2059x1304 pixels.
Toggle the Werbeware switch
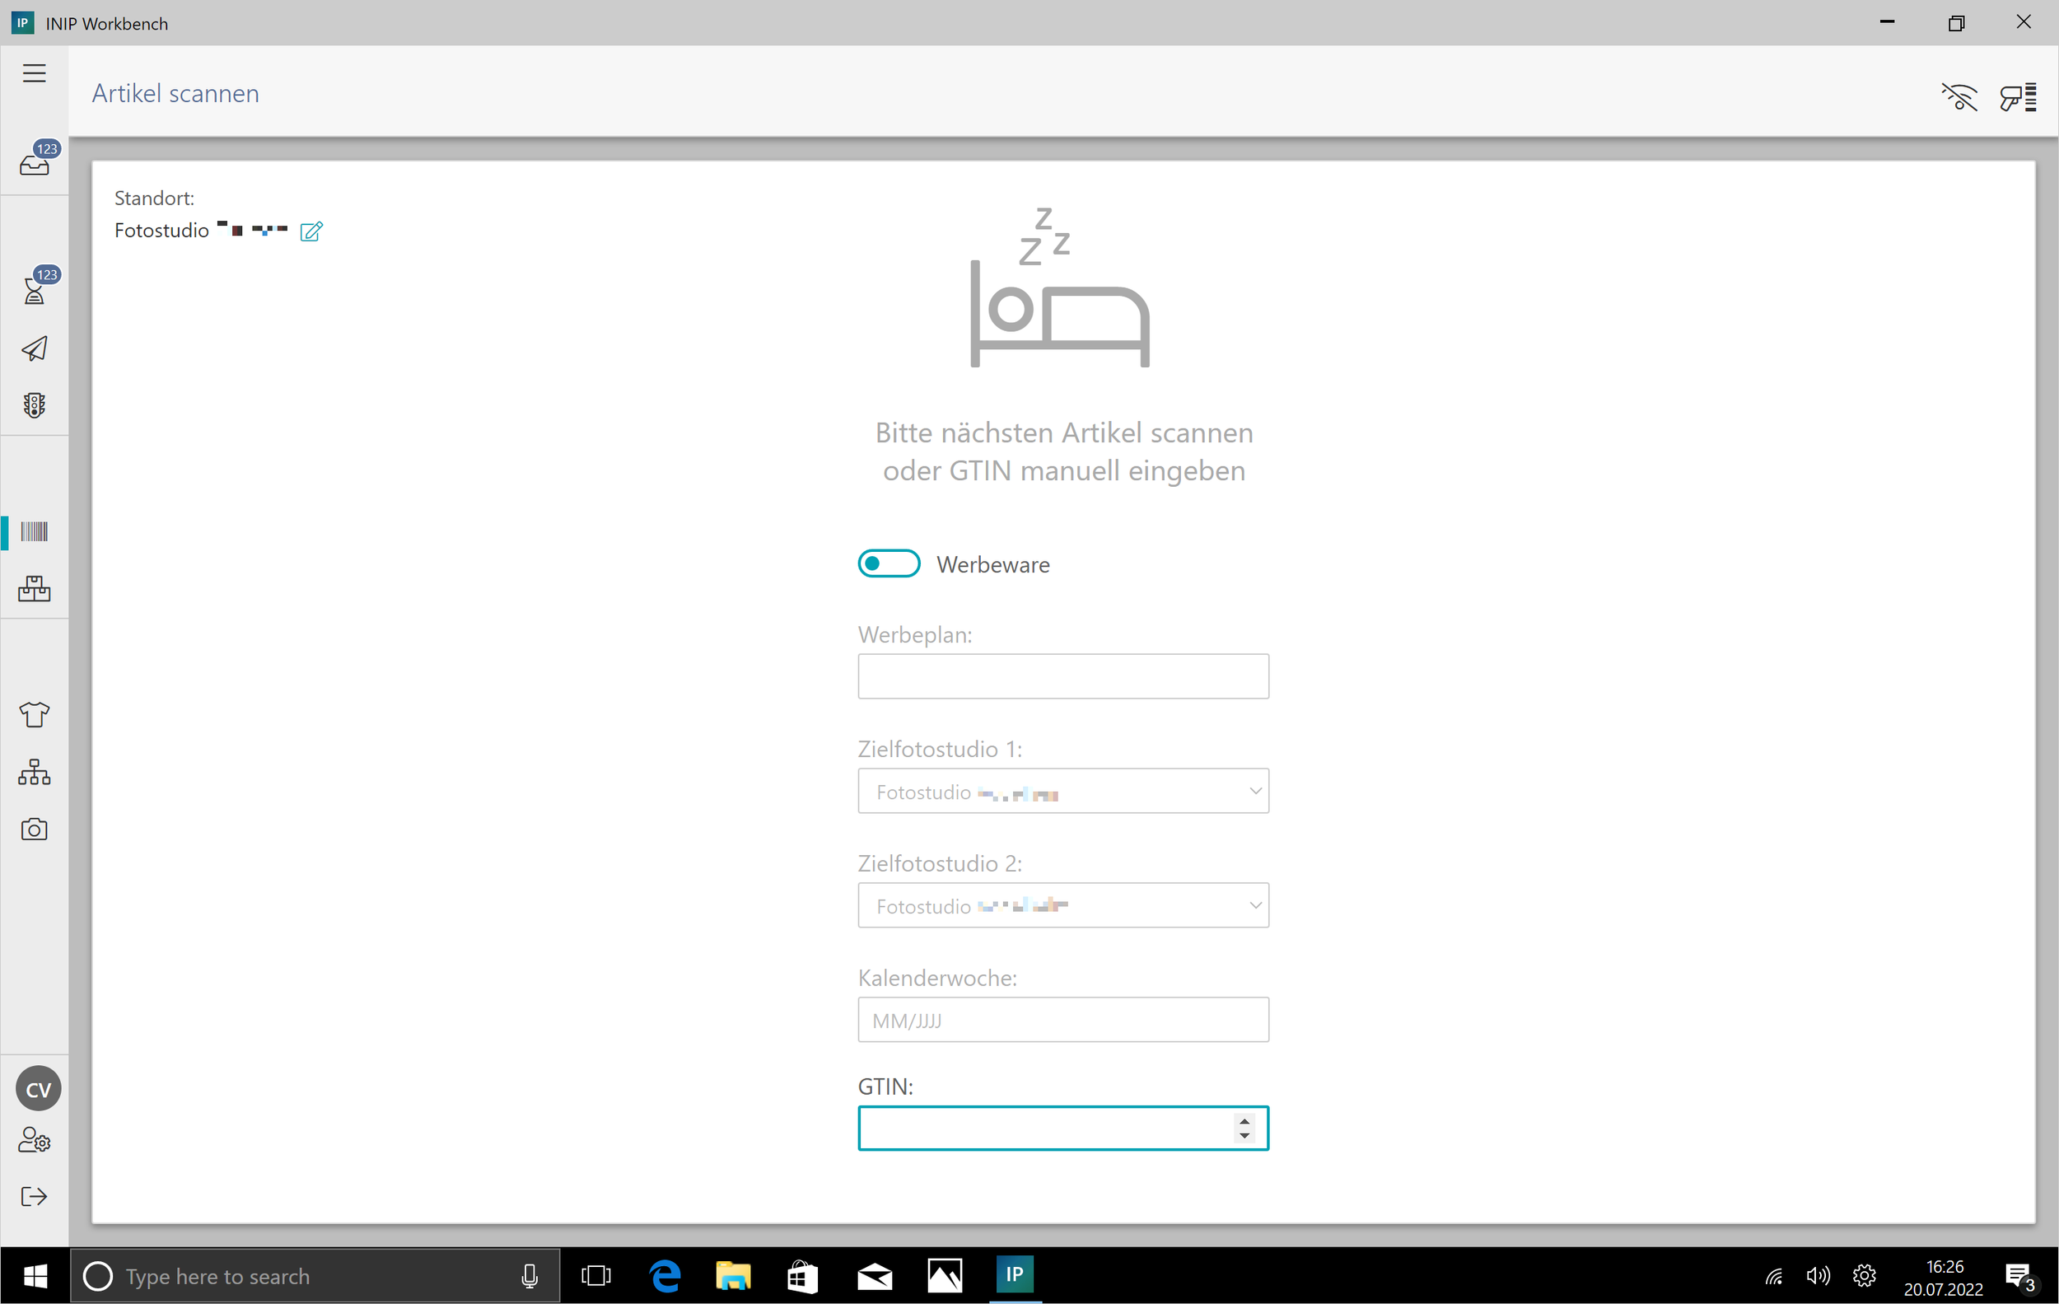[x=889, y=564]
